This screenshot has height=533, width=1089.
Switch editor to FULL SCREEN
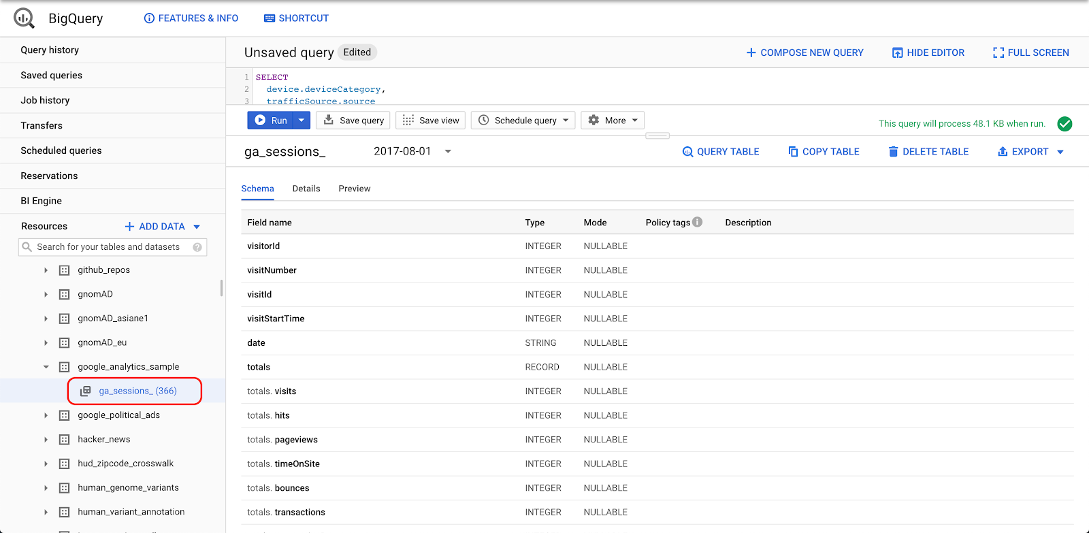(x=1030, y=52)
